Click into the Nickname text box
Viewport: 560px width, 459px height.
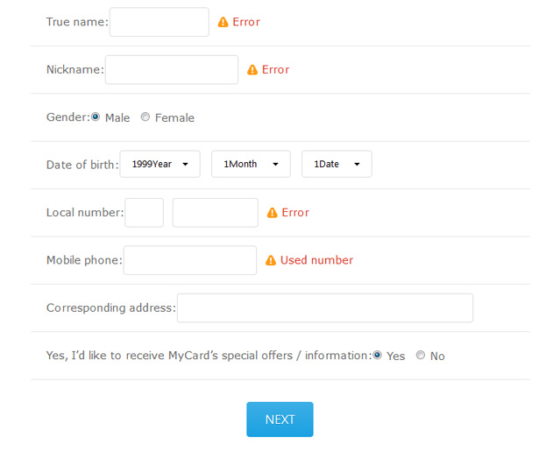[172, 69]
